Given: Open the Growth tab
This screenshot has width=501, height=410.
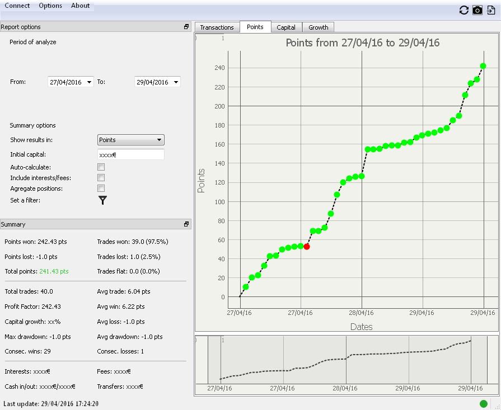Looking at the screenshot, I should pos(319,27).
